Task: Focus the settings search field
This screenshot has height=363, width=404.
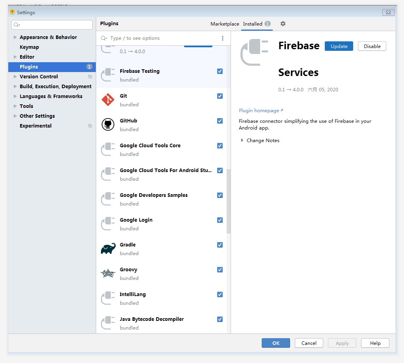Action: [52, 25]
